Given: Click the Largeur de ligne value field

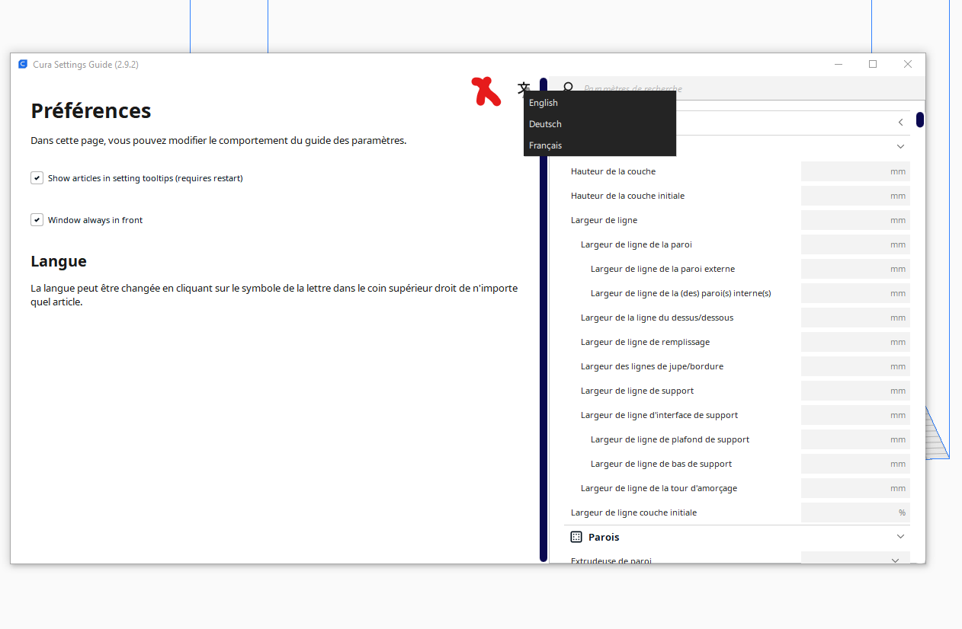Looking at the screenshot, I should click(855, 220).
